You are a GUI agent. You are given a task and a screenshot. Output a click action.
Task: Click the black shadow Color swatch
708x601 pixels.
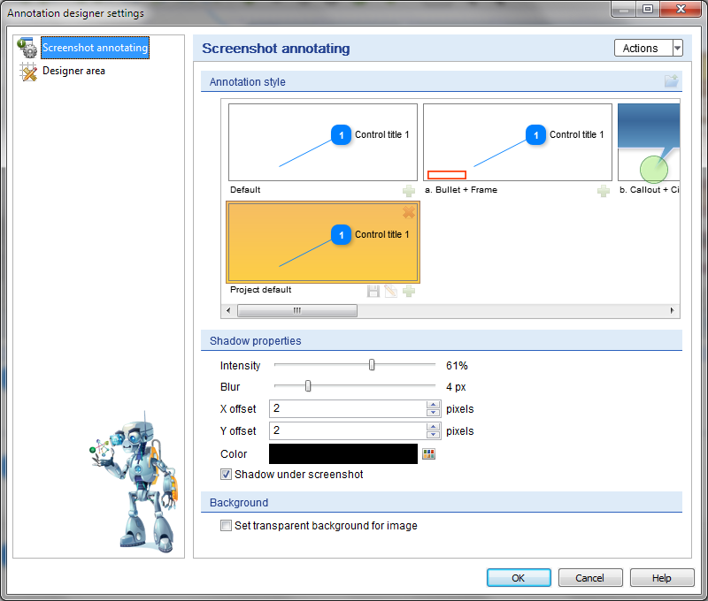[343, 453]
